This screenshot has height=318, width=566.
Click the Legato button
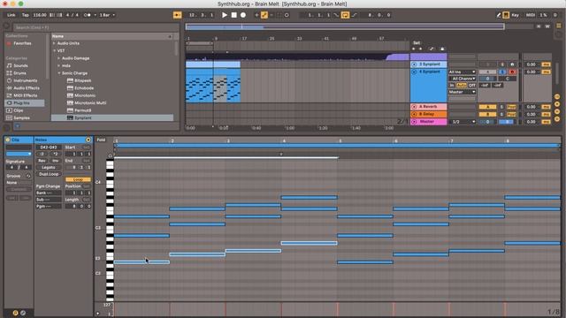coord(49,167)
